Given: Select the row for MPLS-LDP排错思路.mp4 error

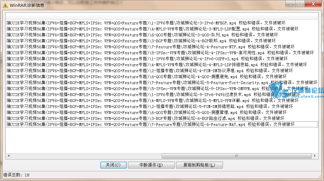Looking at the screenshot, I should 162,65.
